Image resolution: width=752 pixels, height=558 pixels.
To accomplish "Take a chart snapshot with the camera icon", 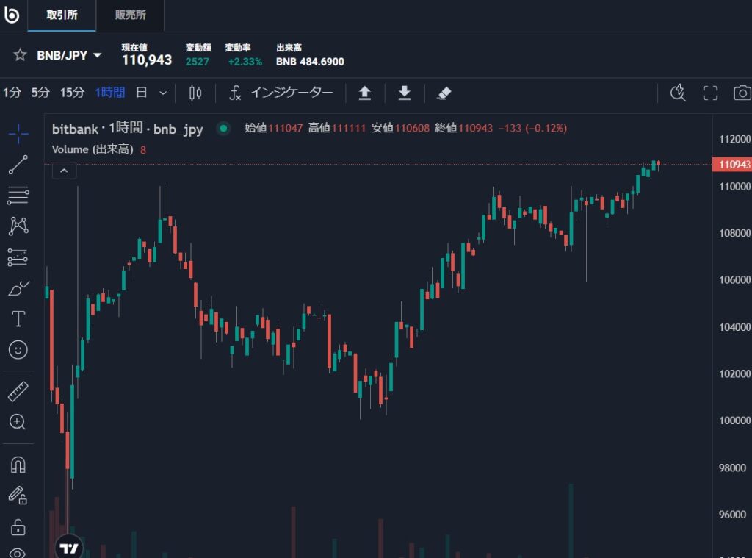I will [x=742, y=93].
